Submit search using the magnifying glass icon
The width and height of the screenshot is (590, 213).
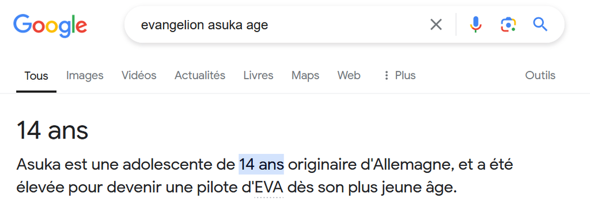540,25
